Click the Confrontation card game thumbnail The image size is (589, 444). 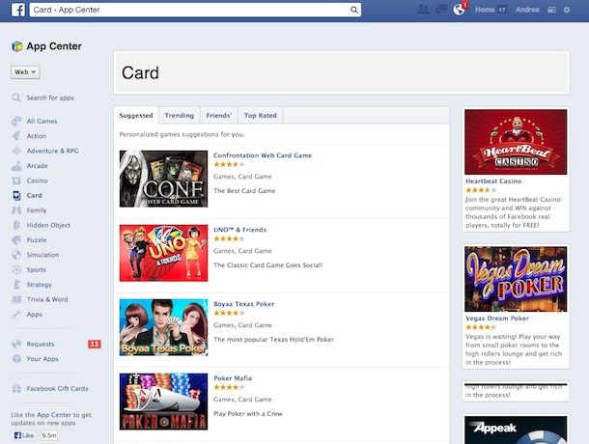(163, 179)
